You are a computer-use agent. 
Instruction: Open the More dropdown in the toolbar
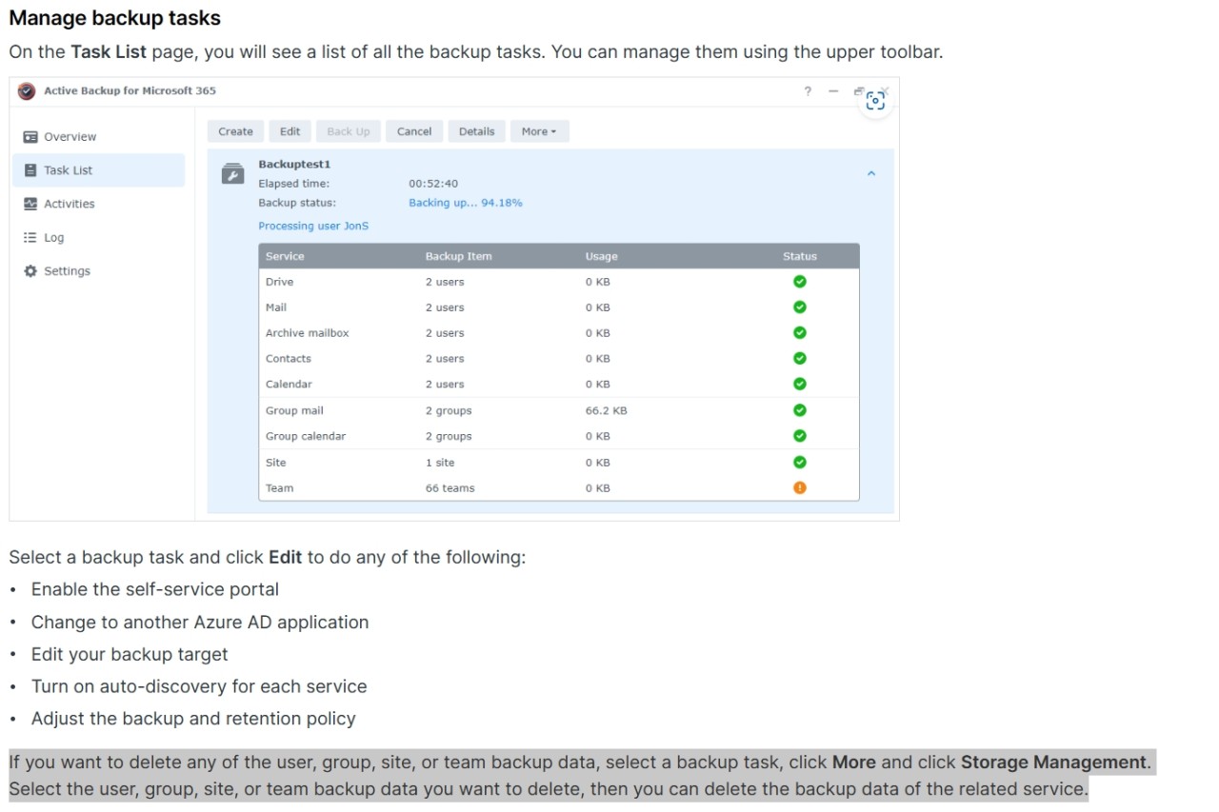(539, 130)
